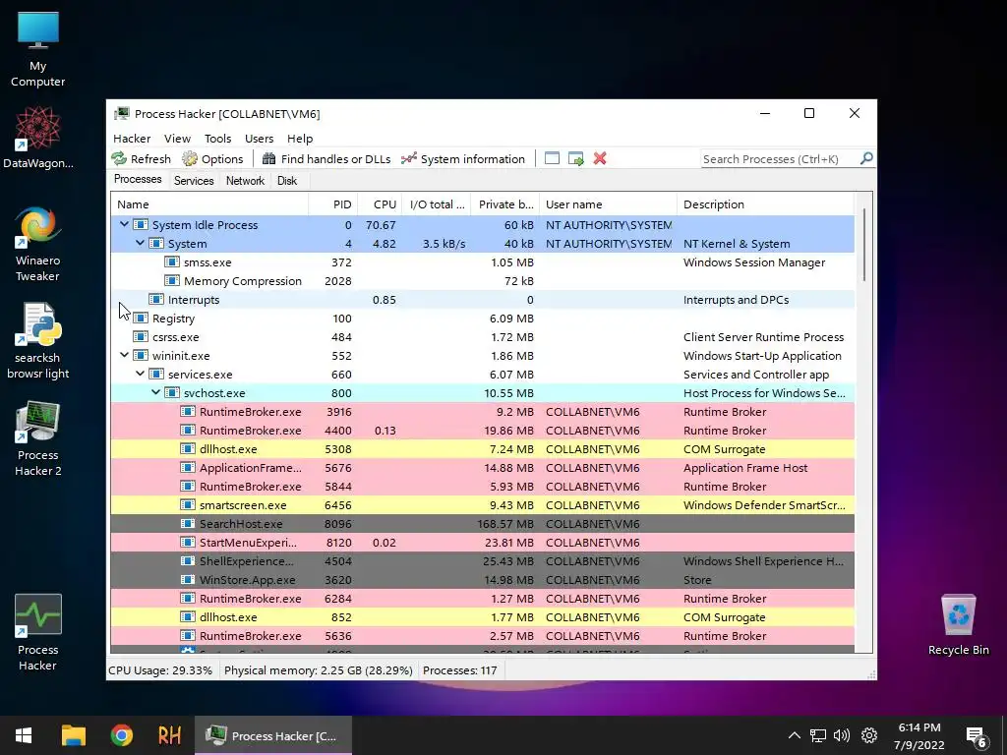Select the SearchHost.exe process icon

pyautogui.click(x=188, y=523)
